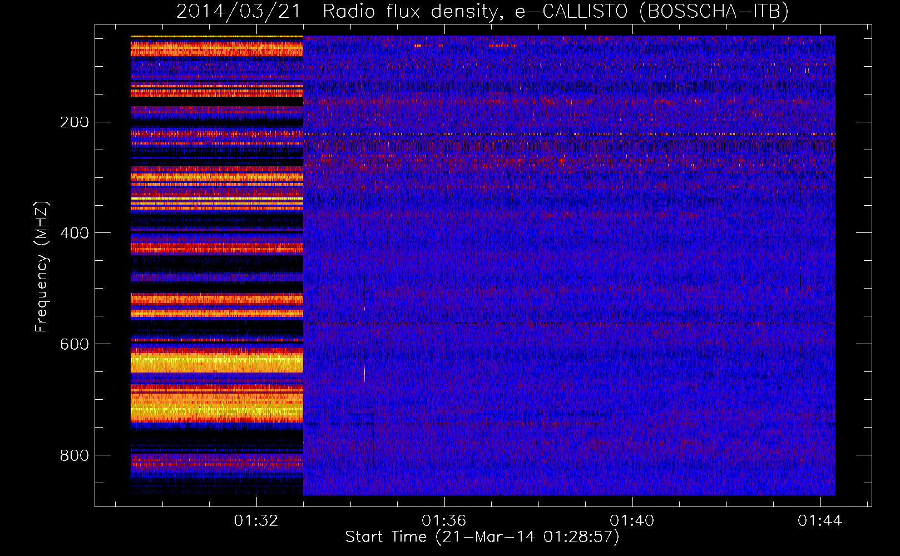Click the '800' frequency tick label

point(75,455)
